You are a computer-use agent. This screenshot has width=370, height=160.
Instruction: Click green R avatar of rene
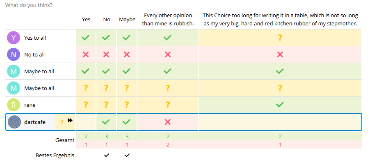(x=14, y=105)
